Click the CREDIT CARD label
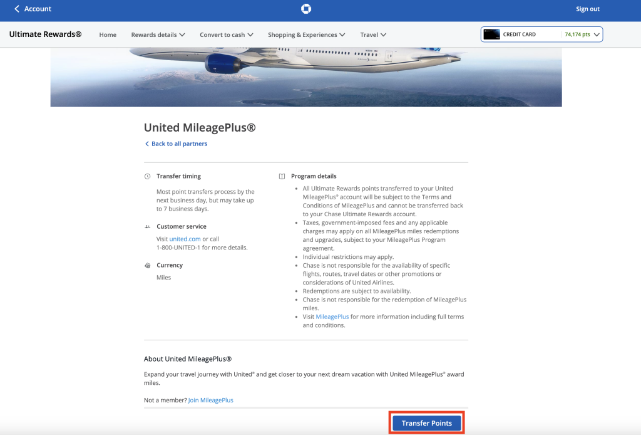Screen dimensions: 641x435 pos(519,34)
